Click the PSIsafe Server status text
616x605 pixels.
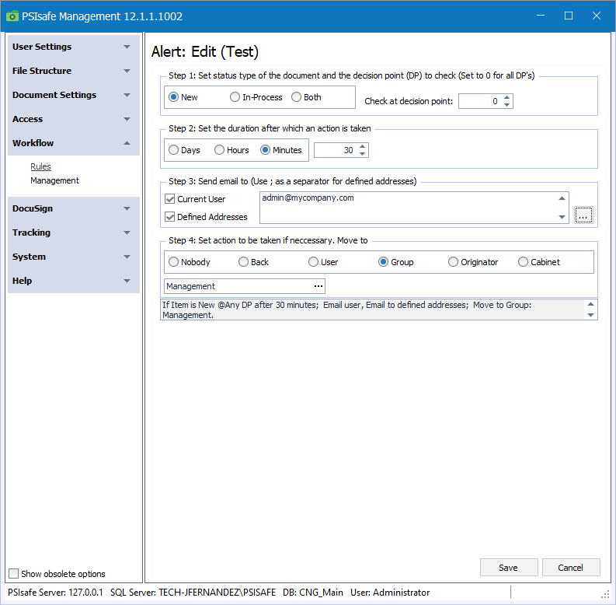click(55, 593)
